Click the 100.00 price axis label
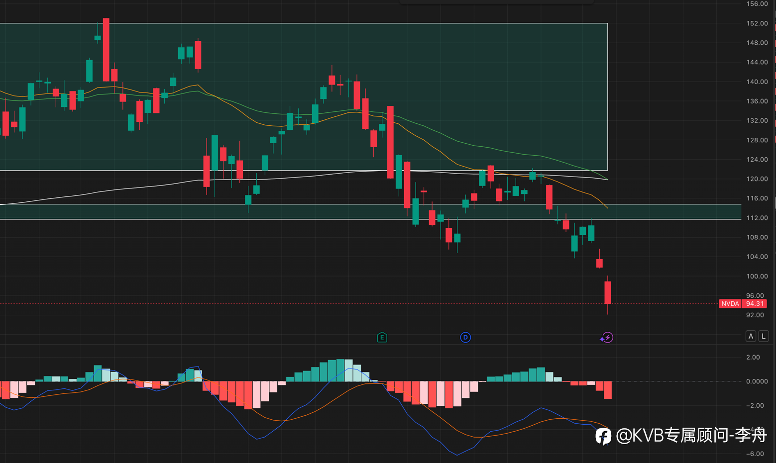Image resolution: width=776 pixels, height=463 pixels. 757,276
